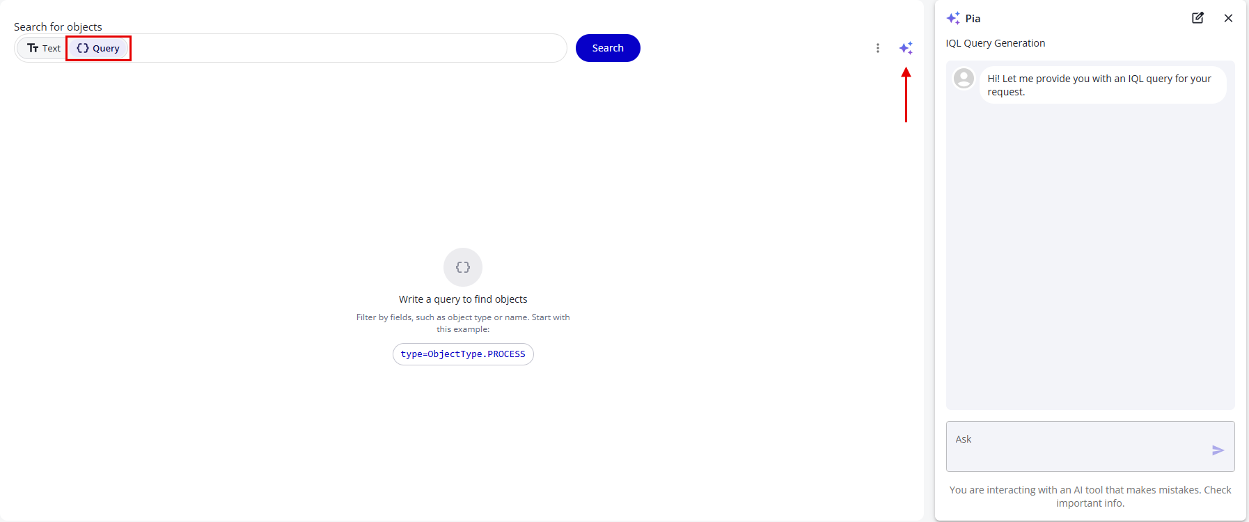Open the three-dot more options menu

pyautogui.click(x=878, y=48)
